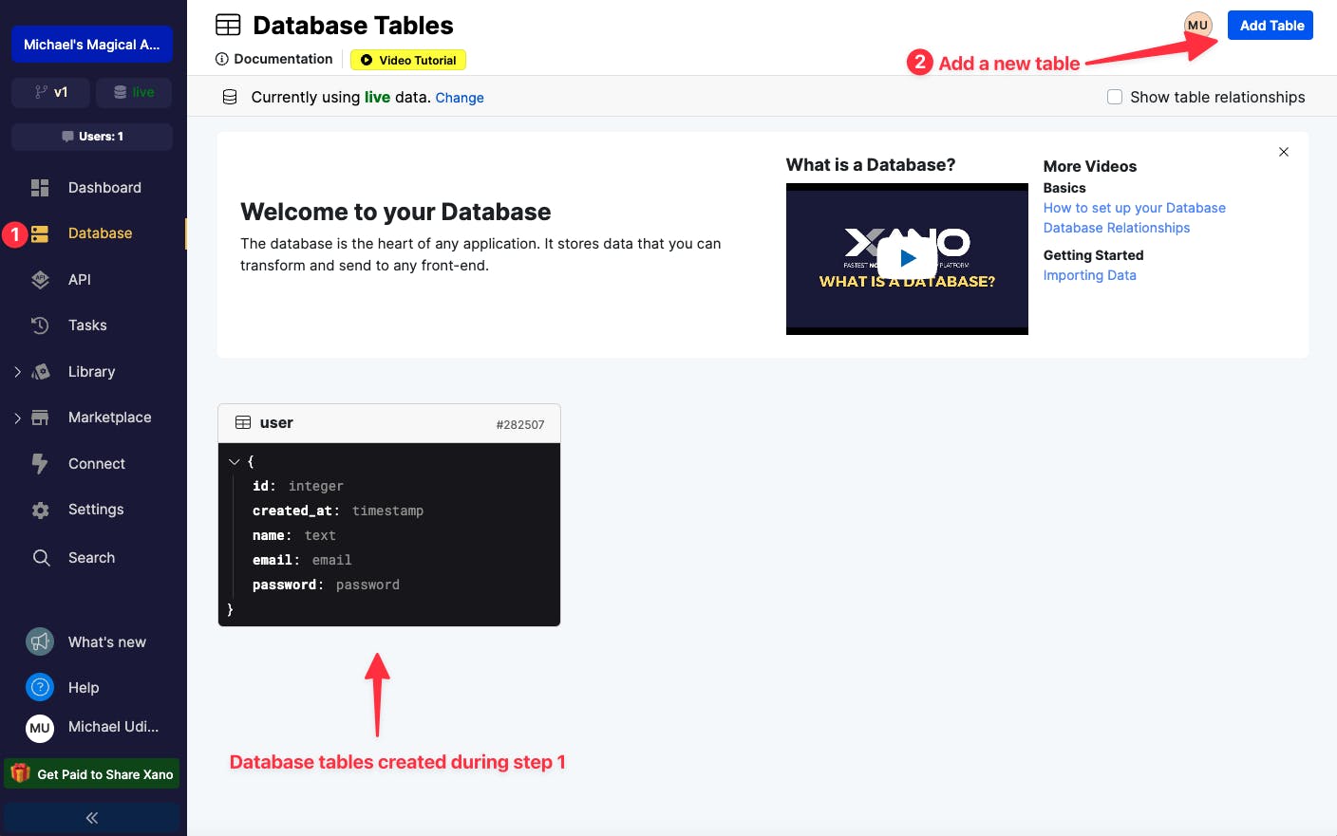Image resolution: width=1337 pixels, height=836 pixels.
Task: Click Change data source link
Action: [460, 98]
